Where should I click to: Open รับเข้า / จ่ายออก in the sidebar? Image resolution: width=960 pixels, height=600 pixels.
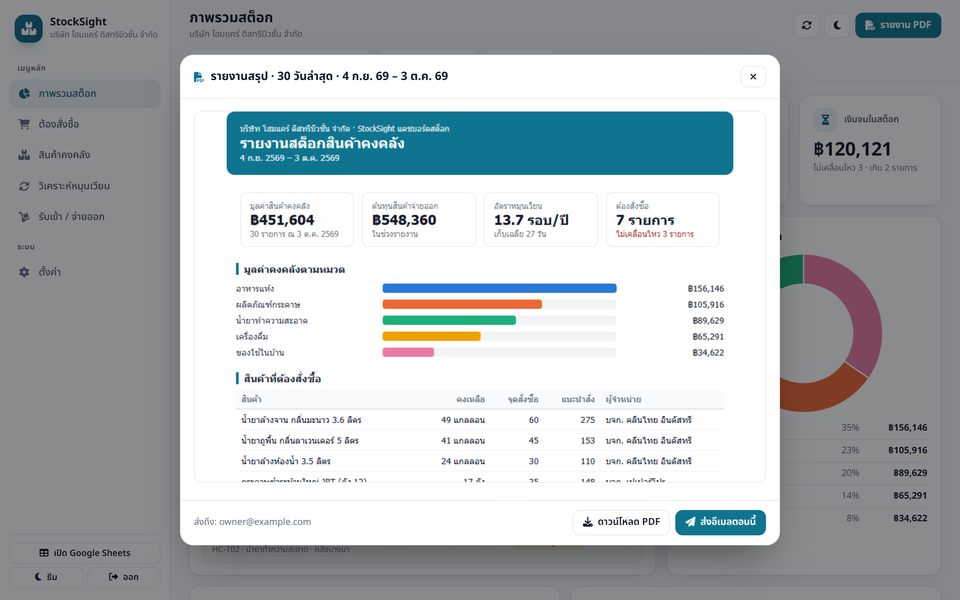85,217
